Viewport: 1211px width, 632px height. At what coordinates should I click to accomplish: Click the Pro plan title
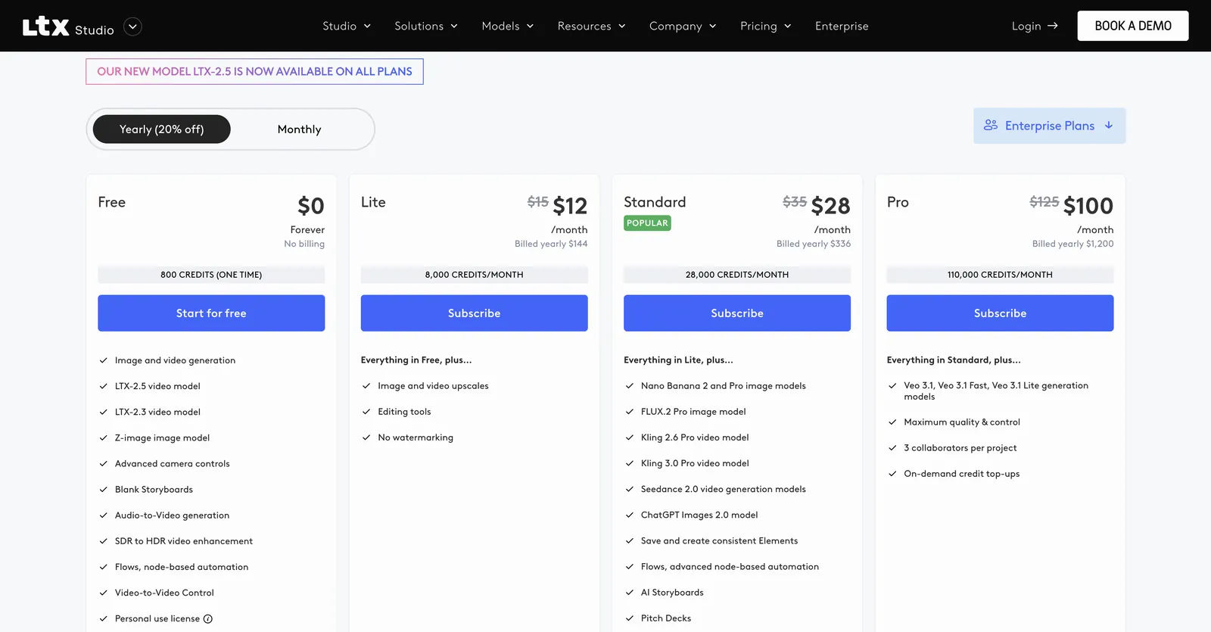coord(898,202)
